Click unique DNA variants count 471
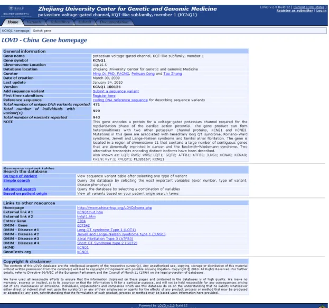The image size is (329, 308). click(96, 104)
